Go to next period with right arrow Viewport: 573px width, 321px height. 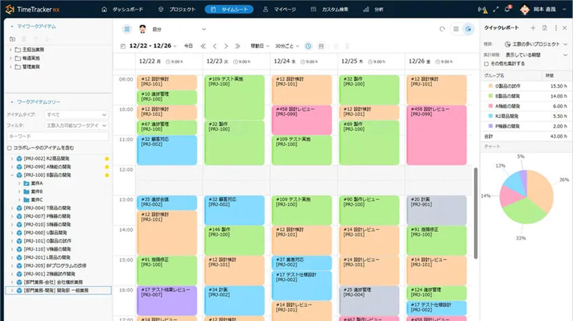[x=226, y=46]
